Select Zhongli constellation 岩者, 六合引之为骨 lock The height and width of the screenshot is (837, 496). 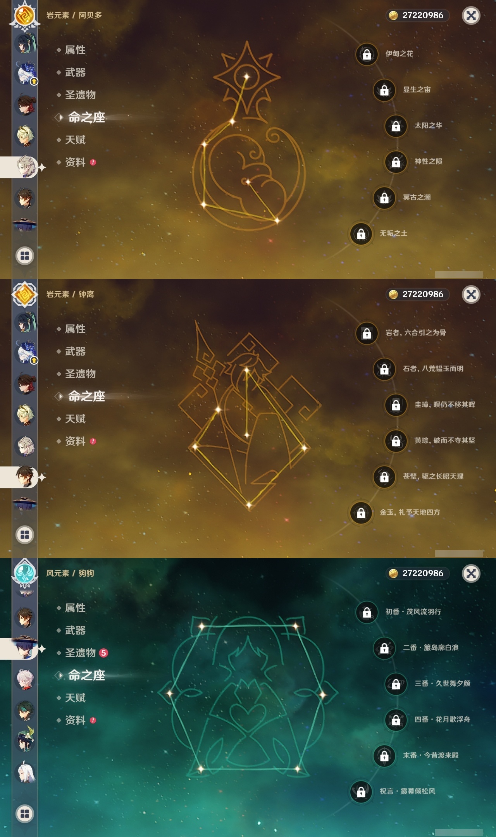(x=367, y=333)
